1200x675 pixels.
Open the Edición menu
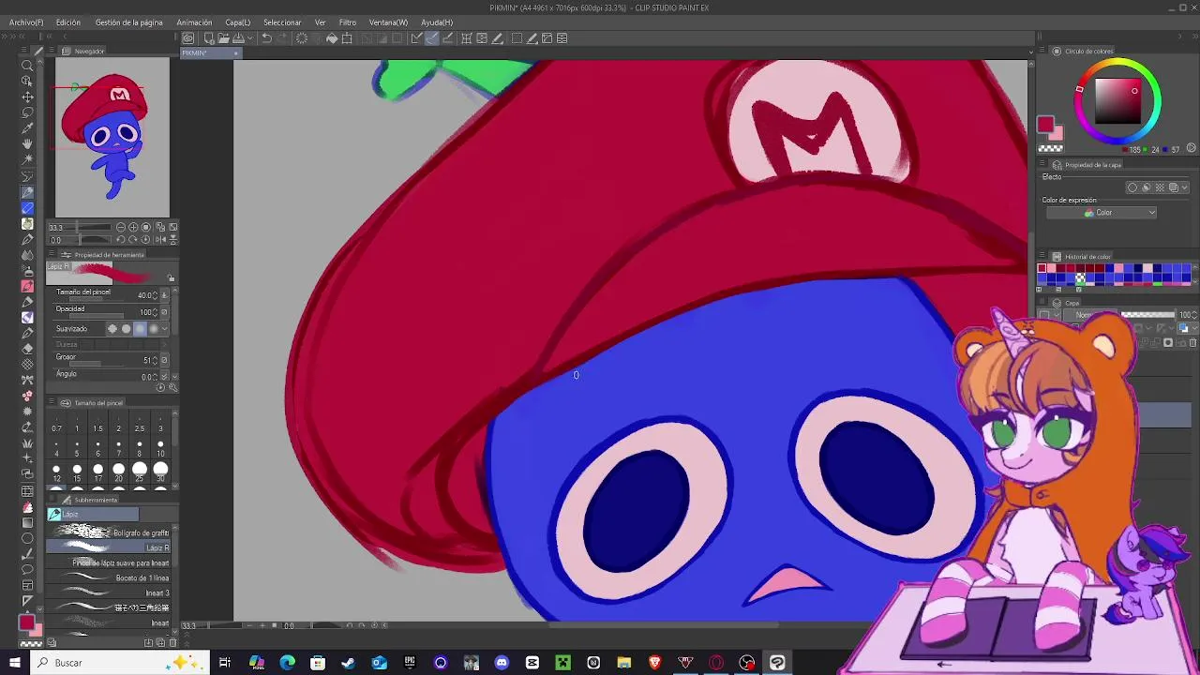68,22
